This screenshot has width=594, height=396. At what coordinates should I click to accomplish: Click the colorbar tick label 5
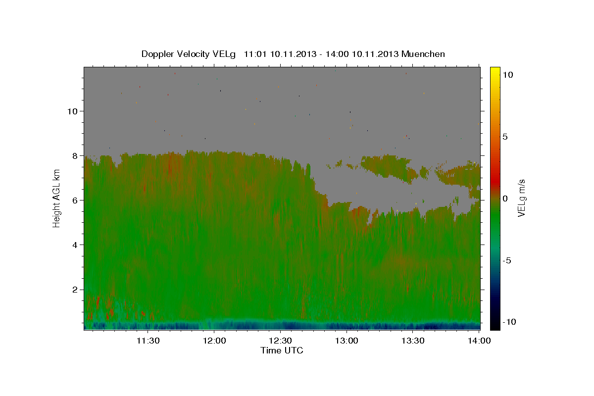505,137
